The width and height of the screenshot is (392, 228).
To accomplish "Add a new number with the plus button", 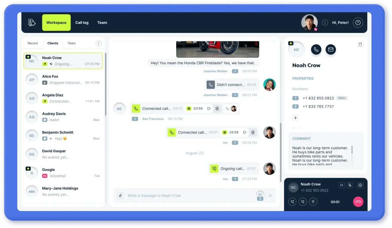I will point(295,118).
